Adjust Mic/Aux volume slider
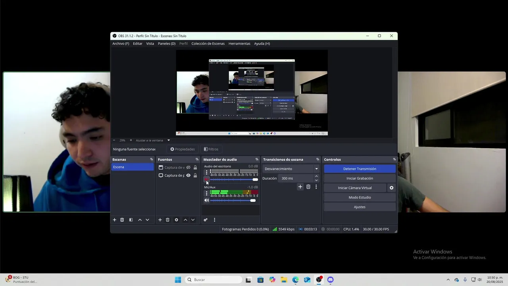 pos(233,200)
